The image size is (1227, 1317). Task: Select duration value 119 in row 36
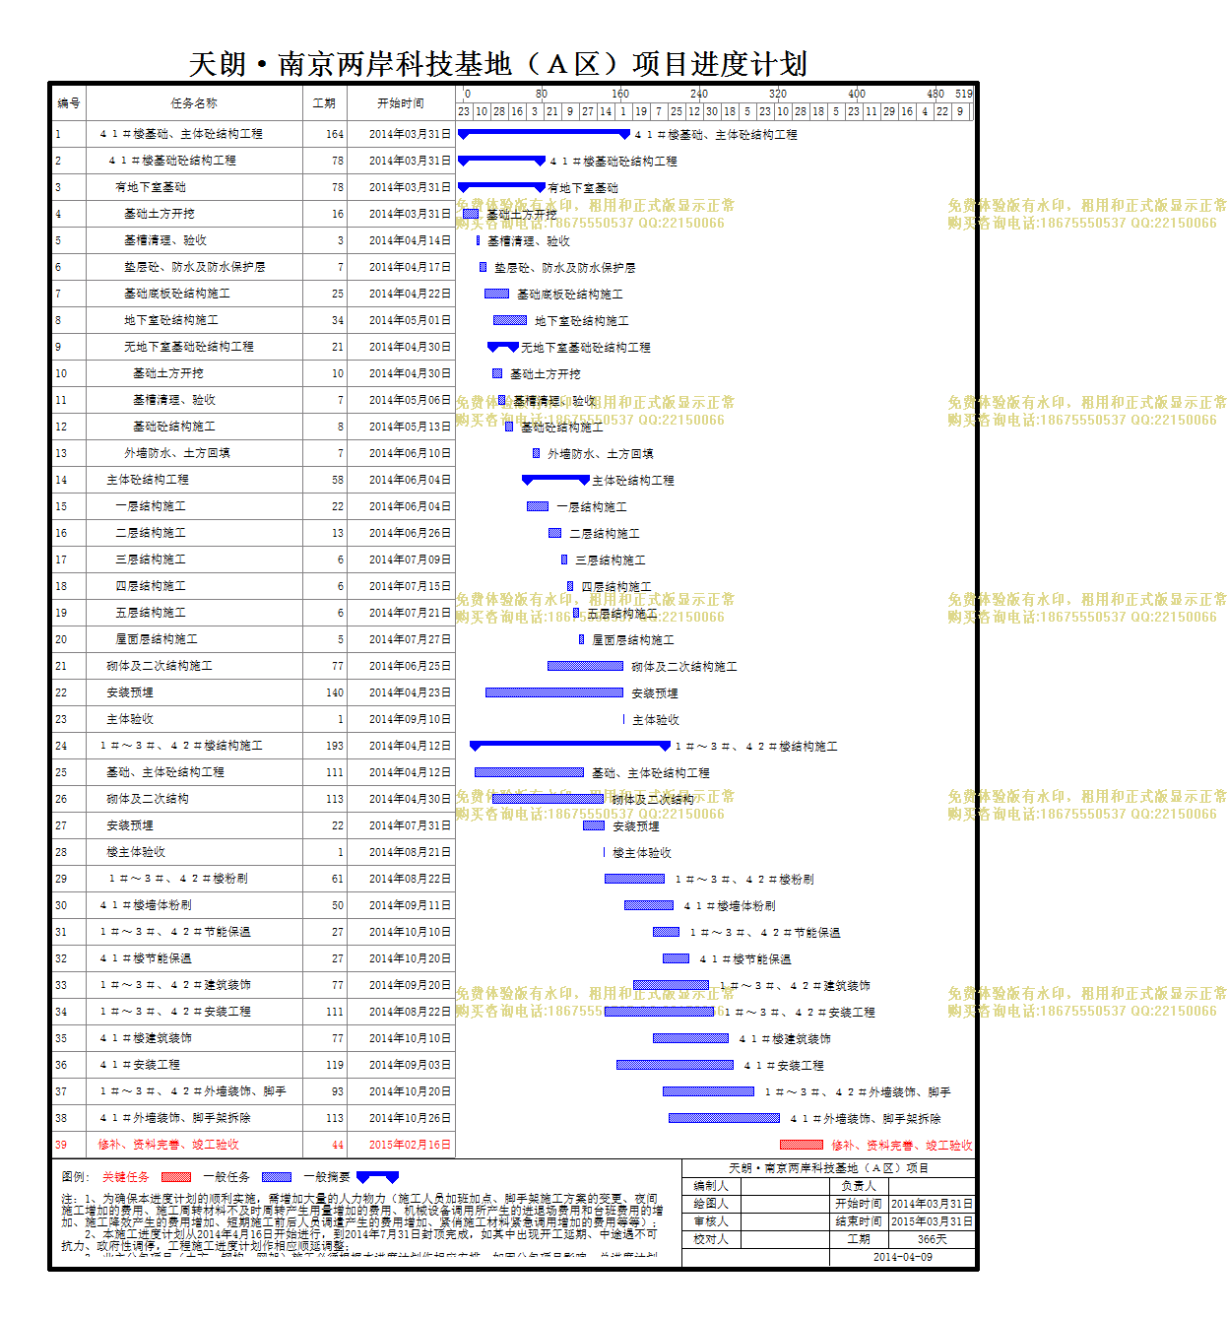click(x=335, y=1065)
